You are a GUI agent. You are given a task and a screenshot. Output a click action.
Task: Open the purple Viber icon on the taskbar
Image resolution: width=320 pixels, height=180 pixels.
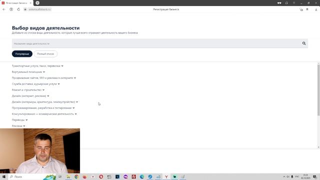tap(125, 176)
